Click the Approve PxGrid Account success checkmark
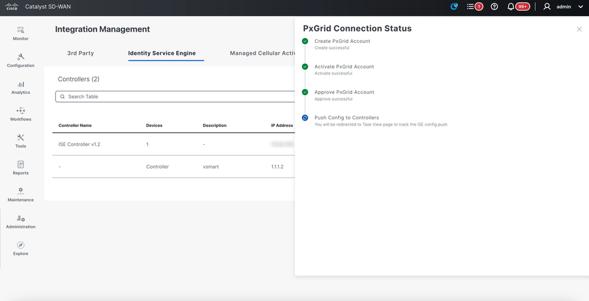 pyautogui.click(x=305, y=92)
